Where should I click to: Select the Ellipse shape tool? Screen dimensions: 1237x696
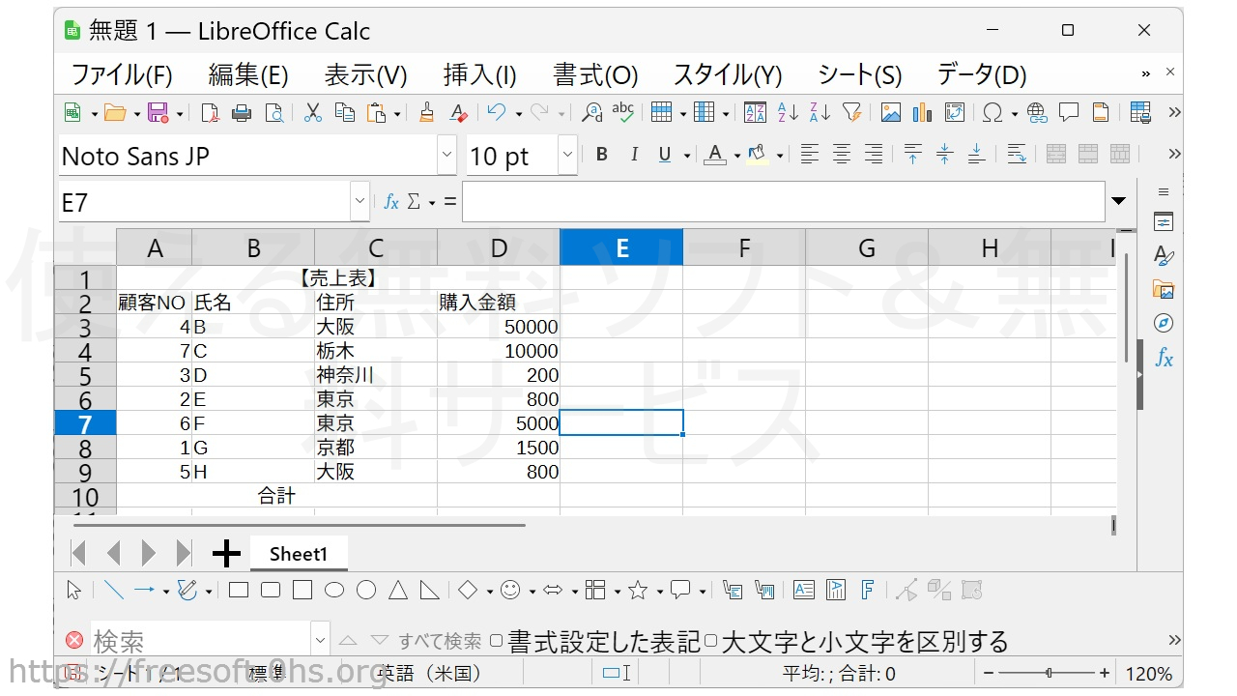pyautogui.click(x=334, y=591)
